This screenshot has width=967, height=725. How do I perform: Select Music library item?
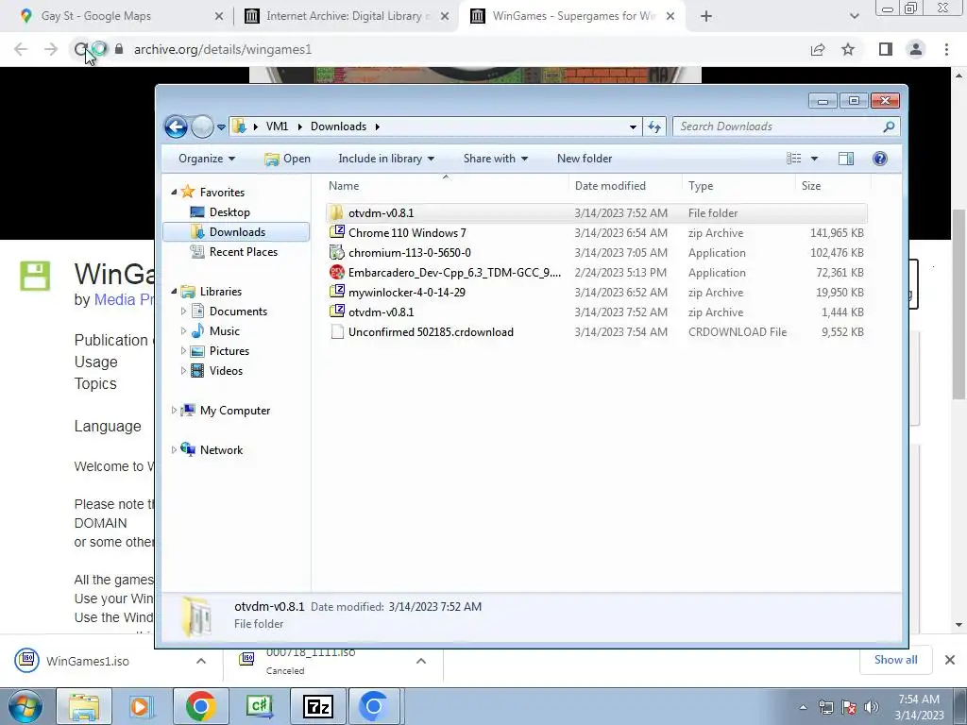click(224, 331)
